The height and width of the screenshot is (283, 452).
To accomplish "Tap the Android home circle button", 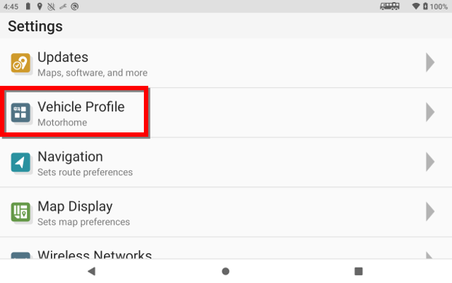I will [226, 271].
